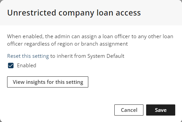Image resolution: width=182 pixels, height=122 pixels.
Task: Open View insights for this setting
Action: pyautogui.click(x=48, y=82)
